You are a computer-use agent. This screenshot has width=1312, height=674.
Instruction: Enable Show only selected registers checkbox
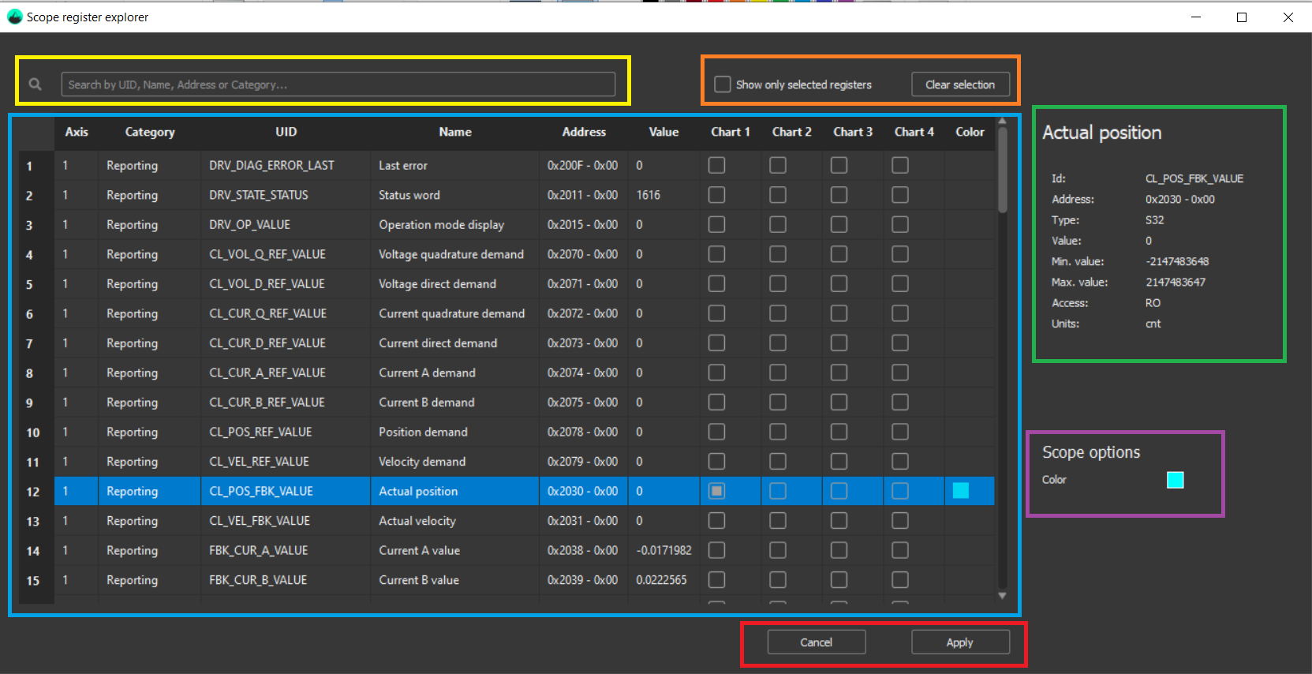click(x=722, y=84)
